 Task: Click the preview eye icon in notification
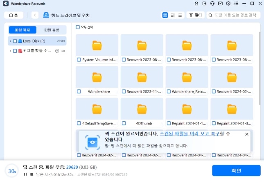(93, 142)
